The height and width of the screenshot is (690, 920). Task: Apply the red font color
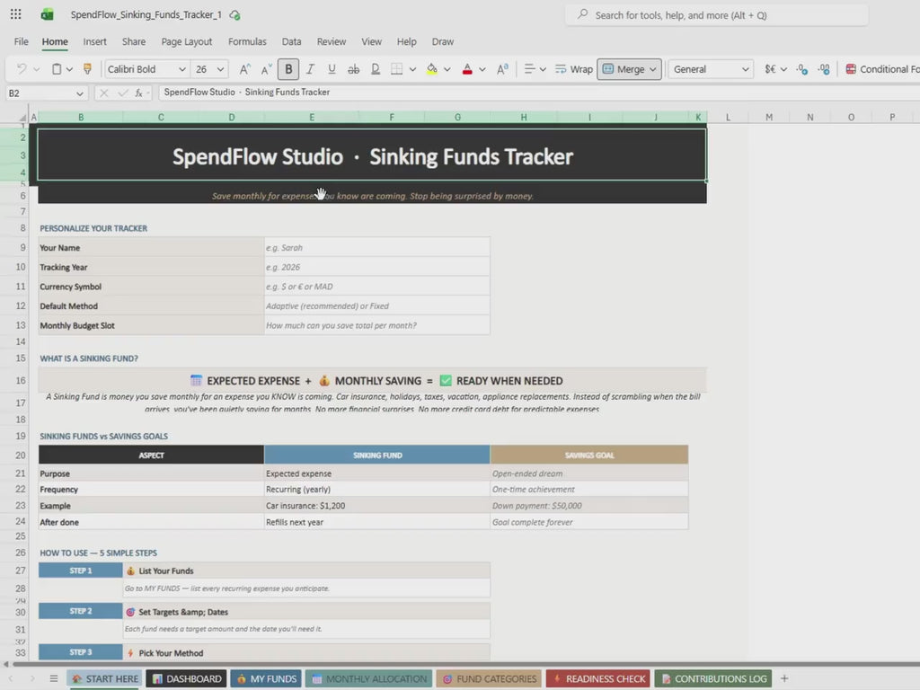pos(467,69)
